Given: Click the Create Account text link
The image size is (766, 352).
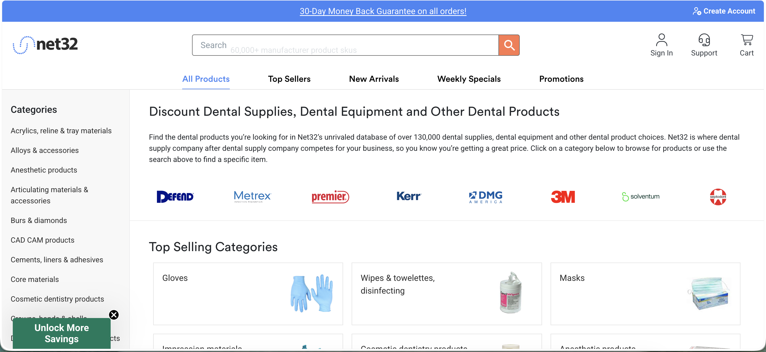Looking at the screenshot, I should coord(729,11).
